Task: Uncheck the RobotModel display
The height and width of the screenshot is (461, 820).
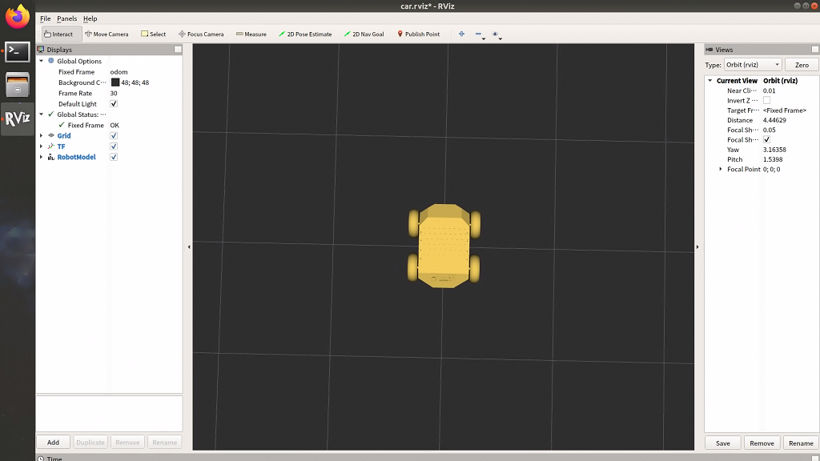Action: tap(114, 158)
